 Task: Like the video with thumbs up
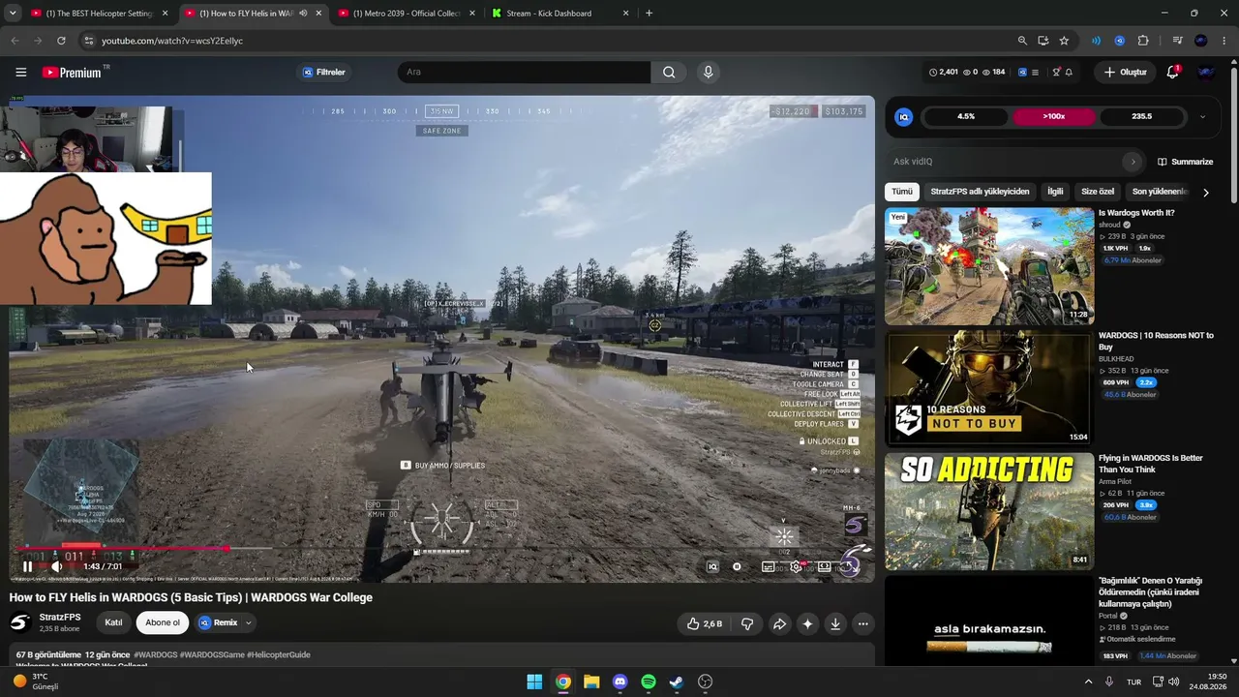click(x=705, y=624)
